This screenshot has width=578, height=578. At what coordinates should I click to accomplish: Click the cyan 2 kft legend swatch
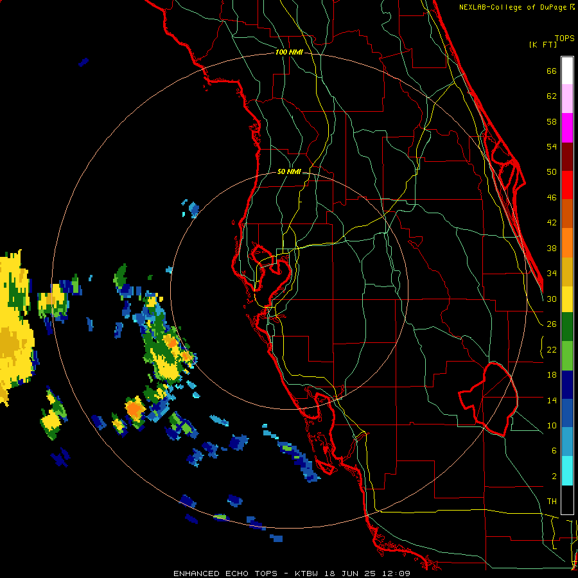[567, 471]
